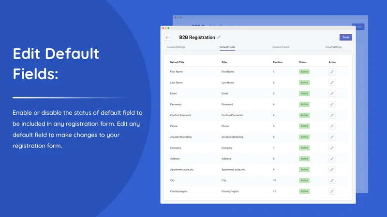The image size is (387, 217).
Task: Click the red close window dot
Action: (x=163, y=28)
